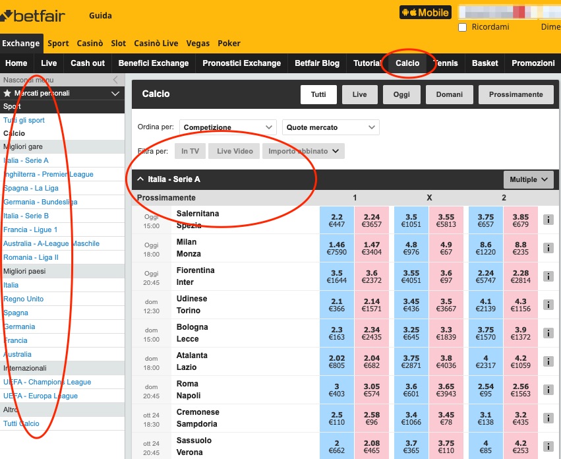Collapse sidebar with Nascondi menu arrow

click(115, 80)
